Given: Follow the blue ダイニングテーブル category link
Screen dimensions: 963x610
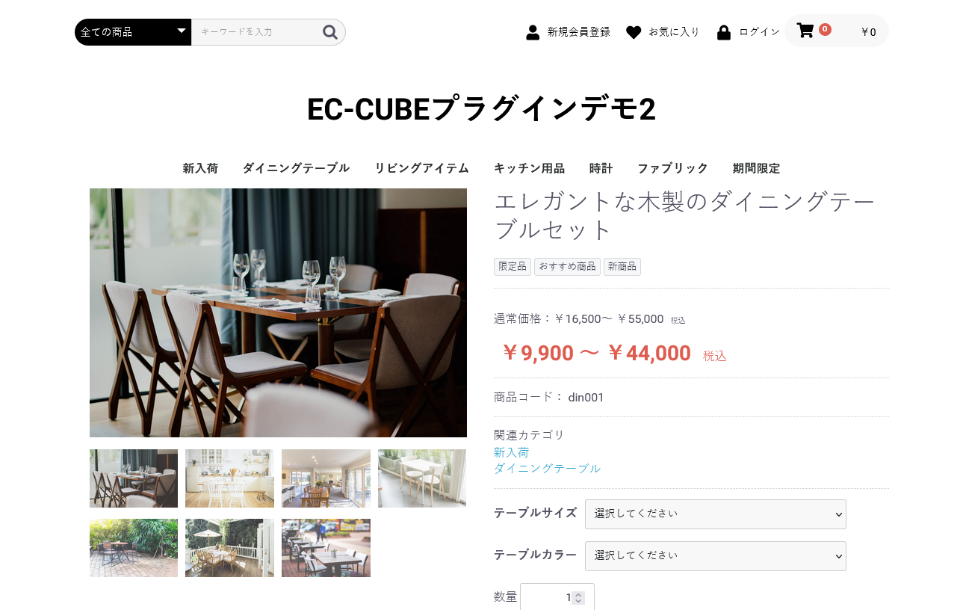Looking at the screenshot, I should click(x=547, y=468).
